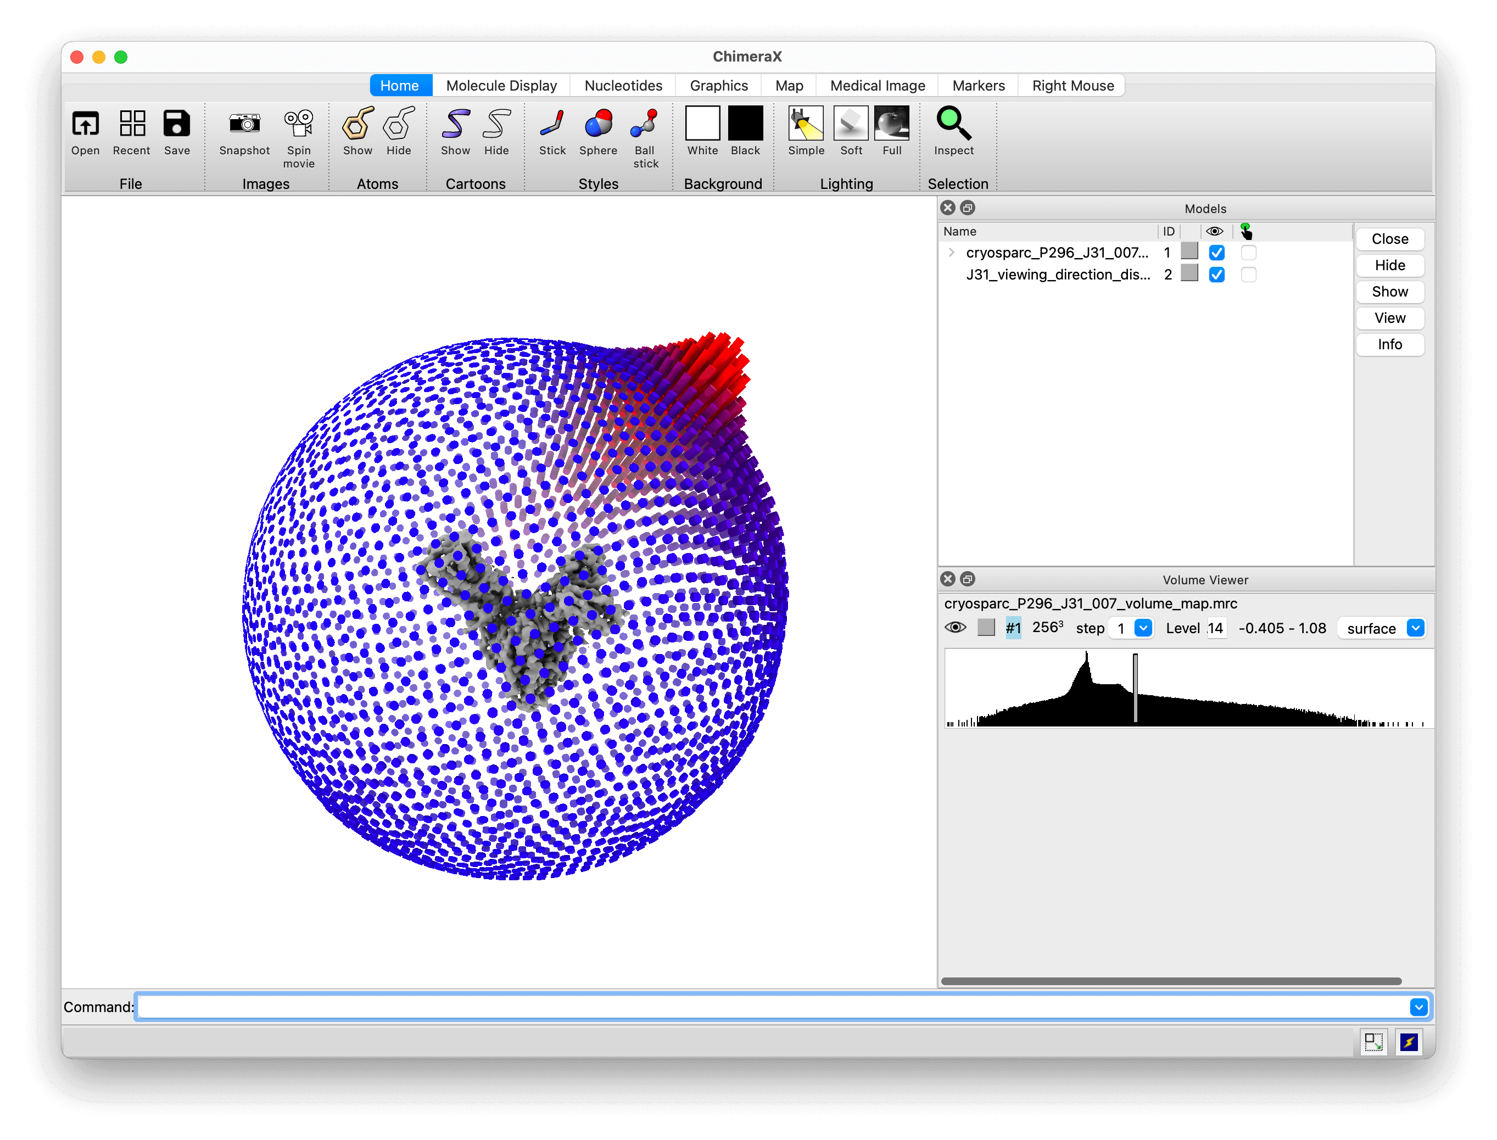Switch to the Molecule Display tab
1497x1140 pixels.
point(501,86)
